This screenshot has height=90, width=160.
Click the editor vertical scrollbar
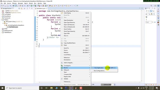141,46
